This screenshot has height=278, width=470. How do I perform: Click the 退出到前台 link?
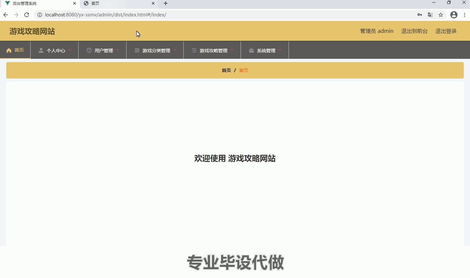414,31
